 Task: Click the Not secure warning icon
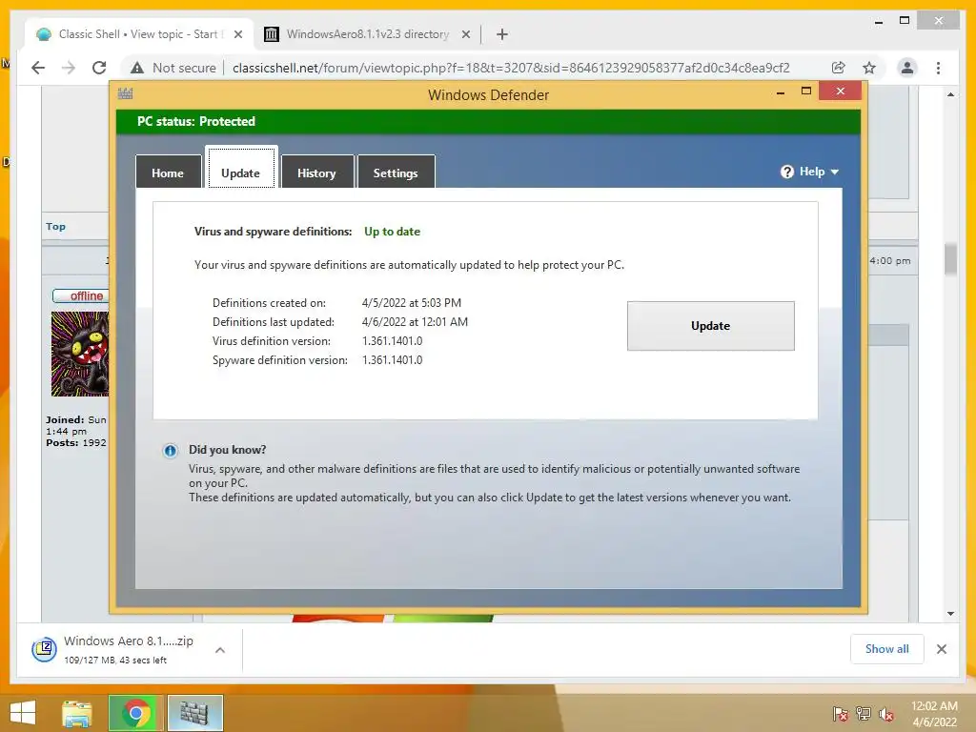click(137, 68)
